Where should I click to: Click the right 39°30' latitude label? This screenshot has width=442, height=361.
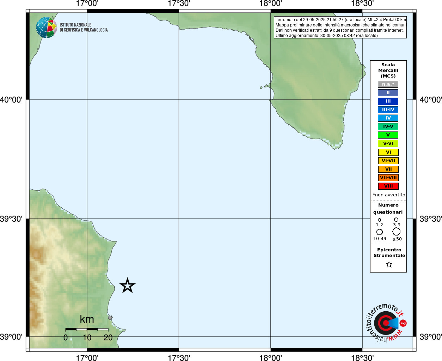pyautogui.click(x=431, y=219)
